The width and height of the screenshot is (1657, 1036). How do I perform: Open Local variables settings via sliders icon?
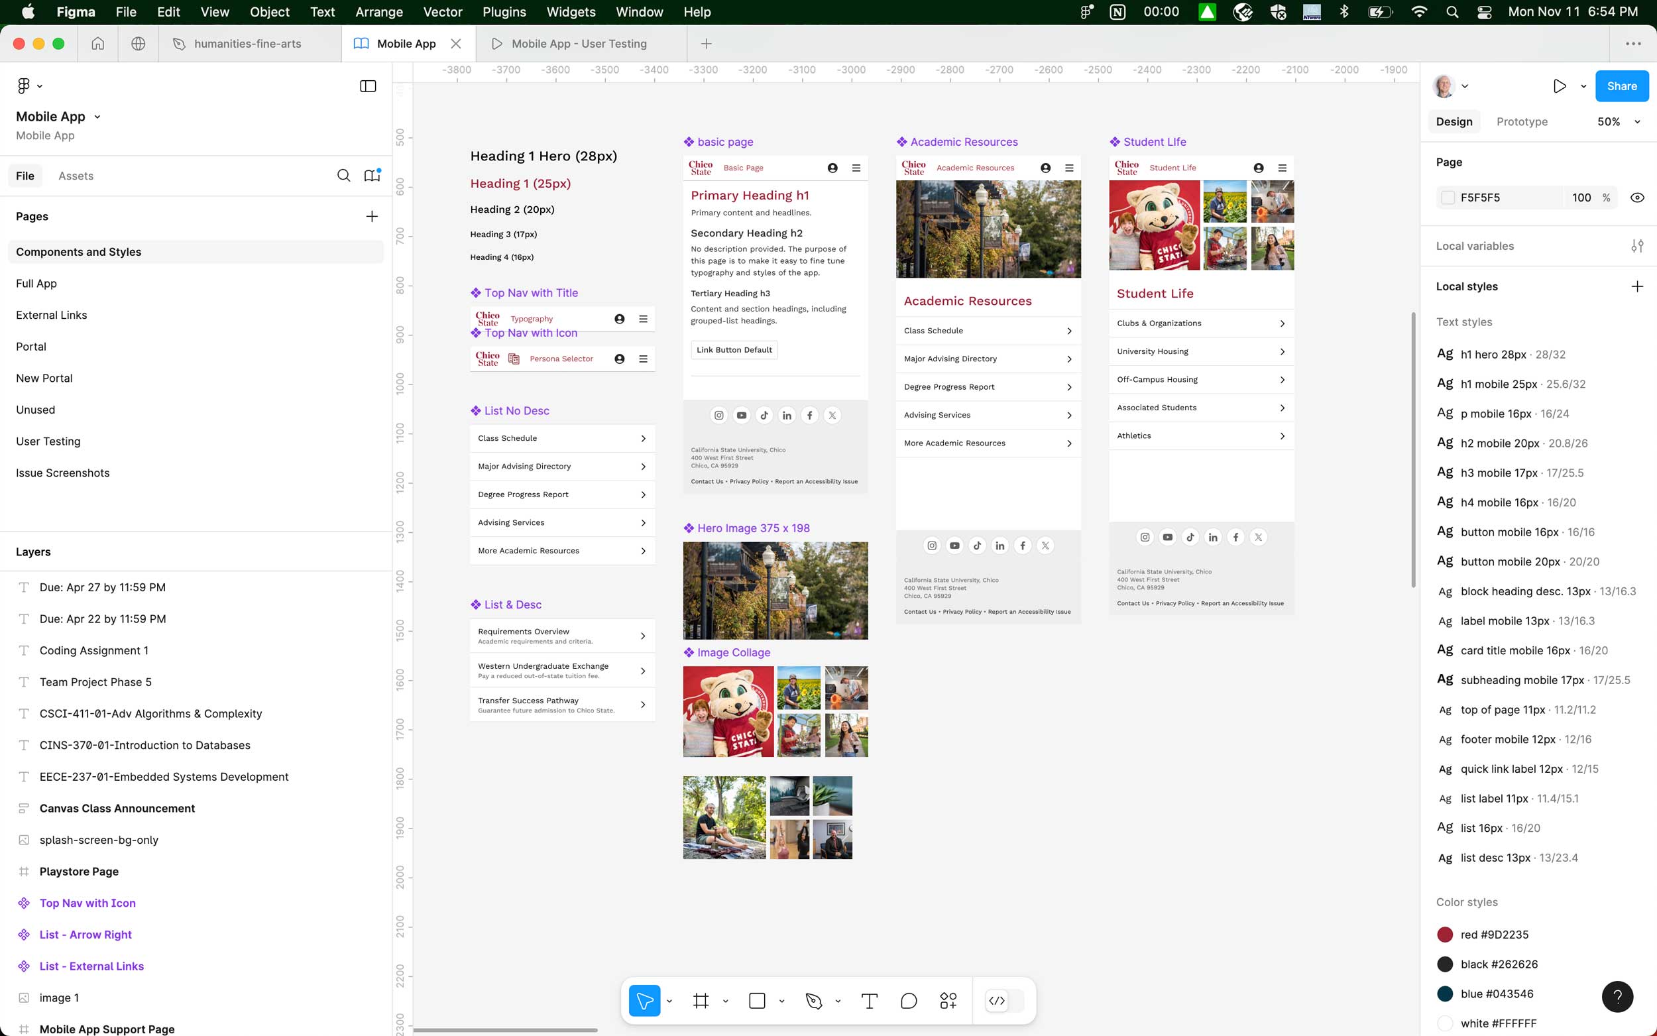[x=1637, y=245]
